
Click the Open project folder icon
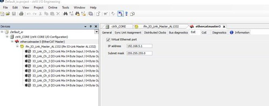tap(8, 14)
